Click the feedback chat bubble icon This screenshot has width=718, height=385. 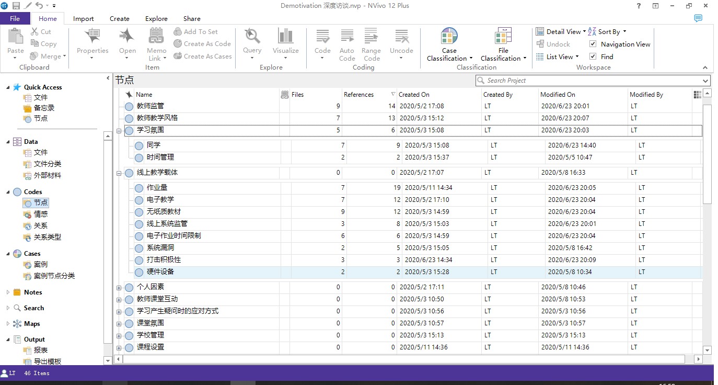(698, 18)
